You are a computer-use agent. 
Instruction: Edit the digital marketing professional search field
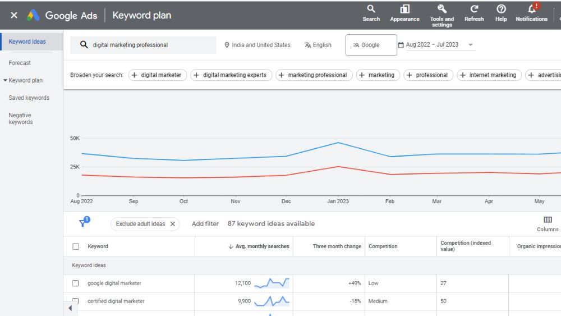coord(143,45)
